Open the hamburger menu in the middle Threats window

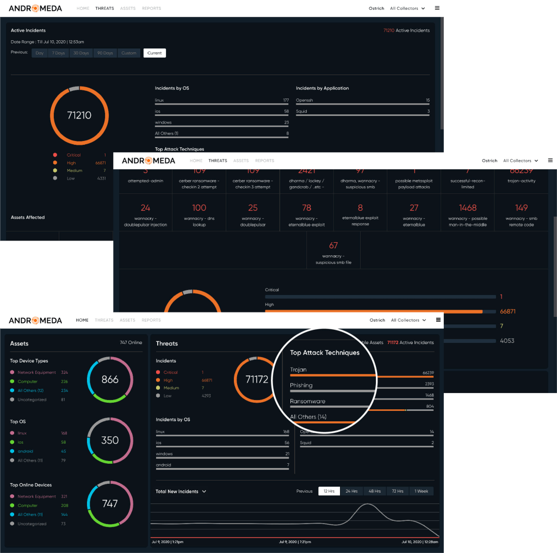pos(550,160)
